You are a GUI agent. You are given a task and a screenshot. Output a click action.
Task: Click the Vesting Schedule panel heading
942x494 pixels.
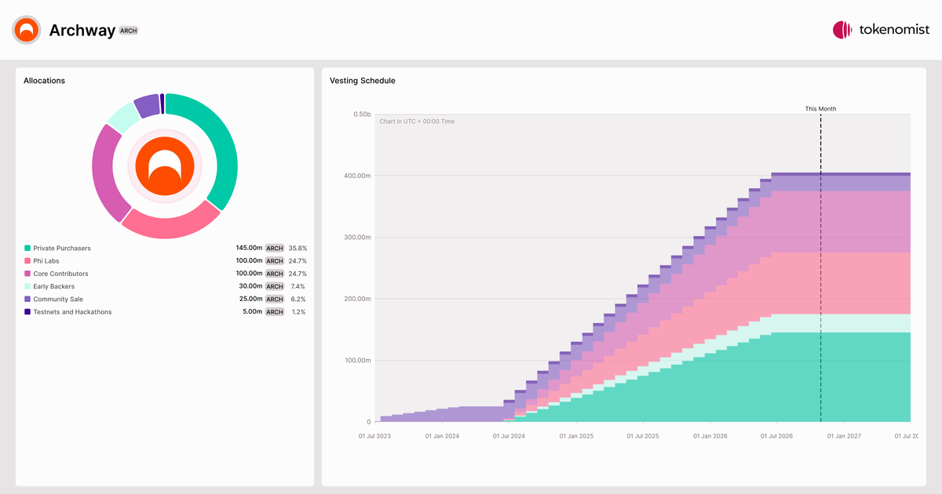tap(363, 81)
